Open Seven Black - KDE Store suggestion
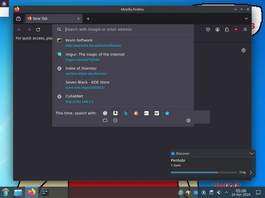 tap(123, 85)
